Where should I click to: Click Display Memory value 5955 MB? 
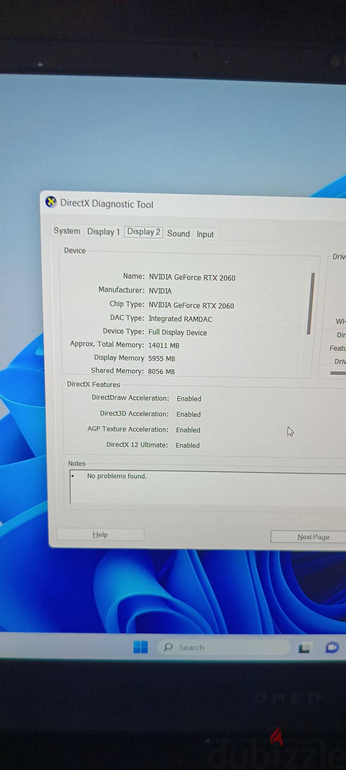161,358
